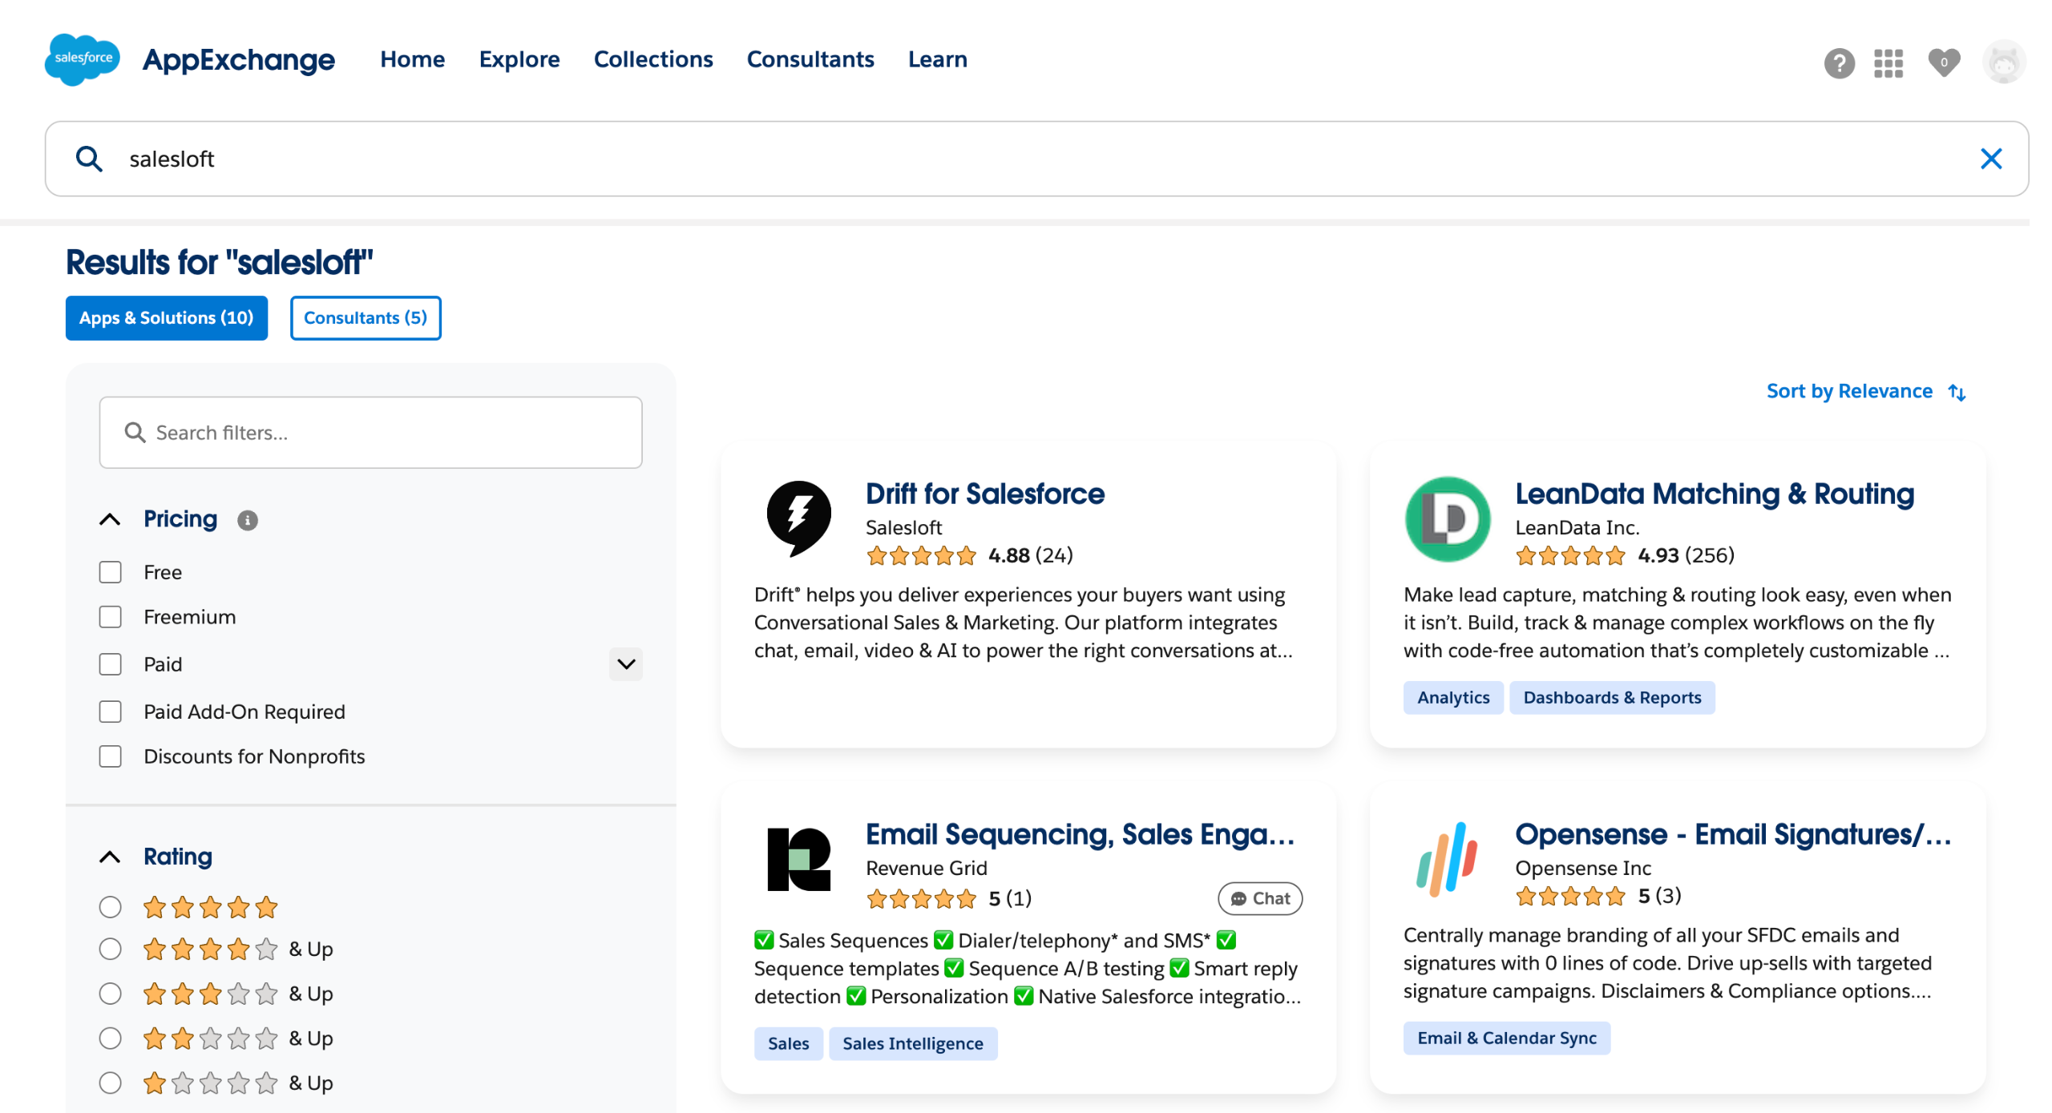Viewport: 2052px width, 1113px height.
Task: Check the Free pricing checkbox
Action: [x=110, y=572]
